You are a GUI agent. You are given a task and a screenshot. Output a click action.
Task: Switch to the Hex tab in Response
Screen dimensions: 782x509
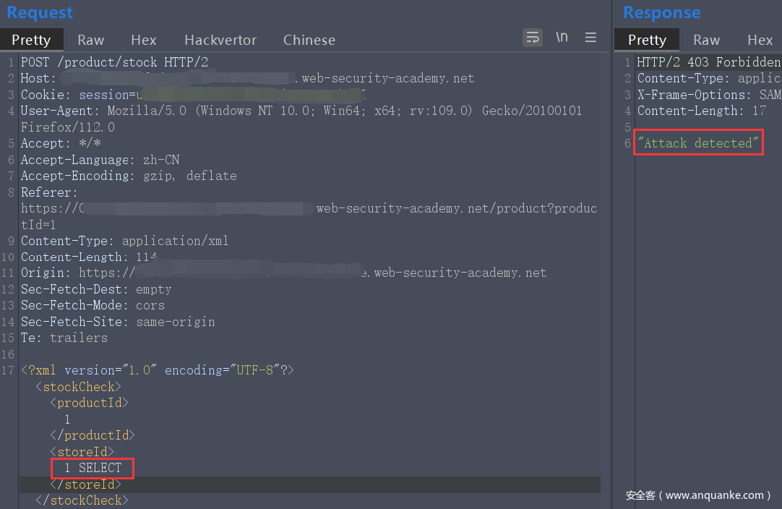(x=760, y=40)
